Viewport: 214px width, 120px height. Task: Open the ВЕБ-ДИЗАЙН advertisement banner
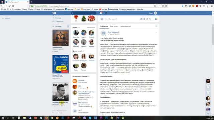pyautogui.click(x=61, y=92)
